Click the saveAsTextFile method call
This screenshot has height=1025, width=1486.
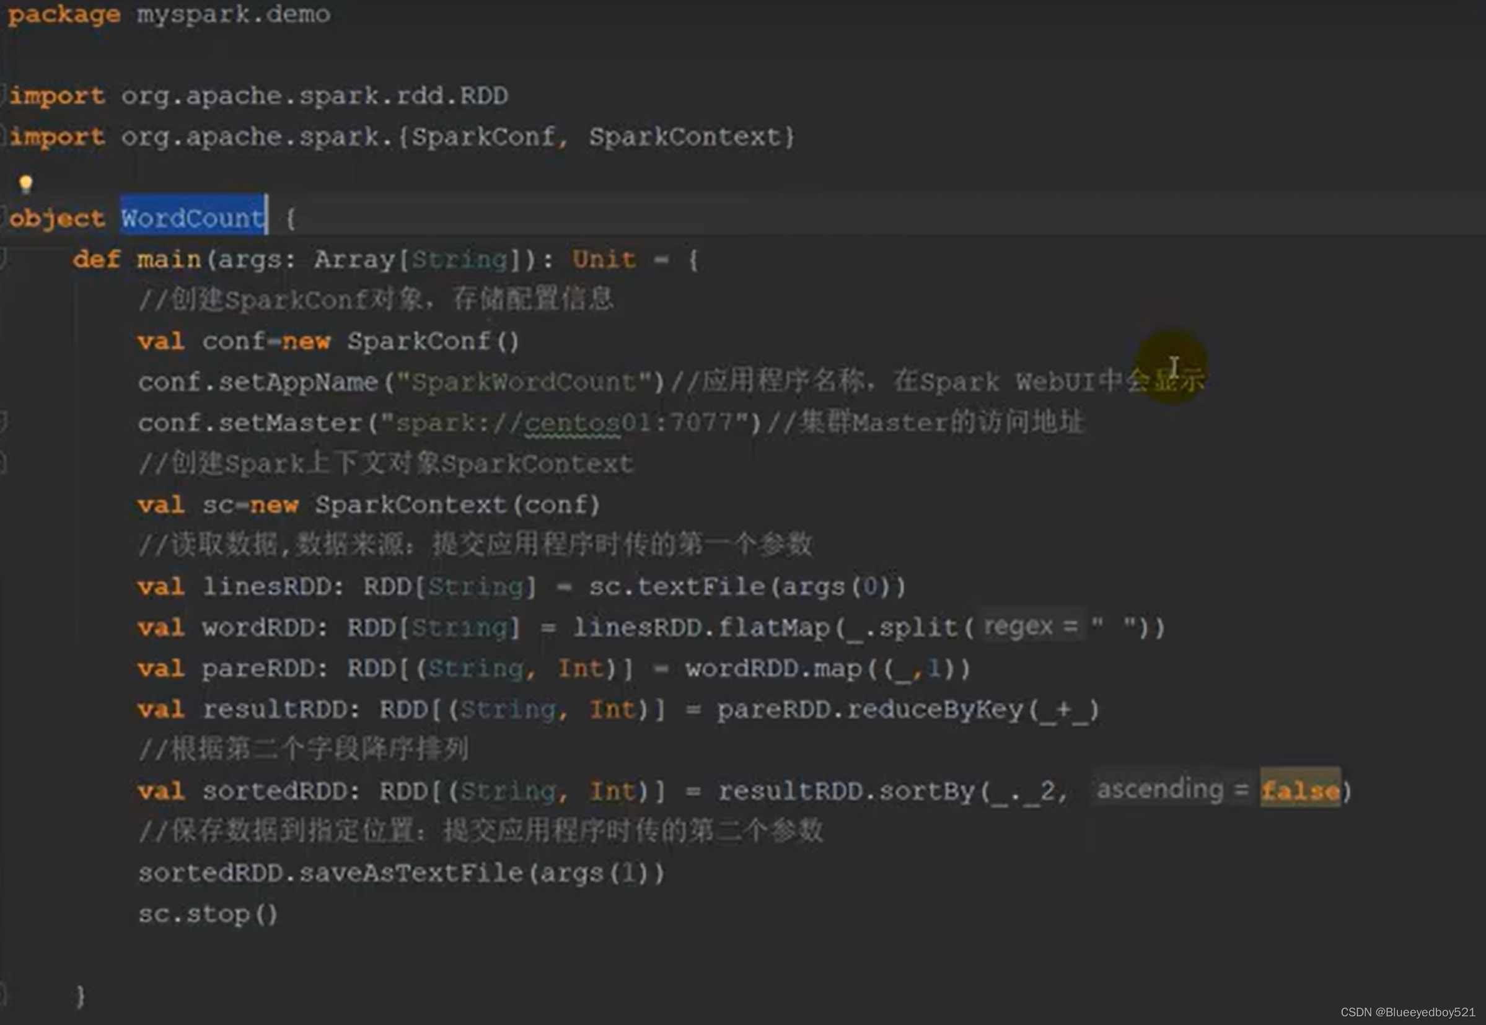pos(411,873)
